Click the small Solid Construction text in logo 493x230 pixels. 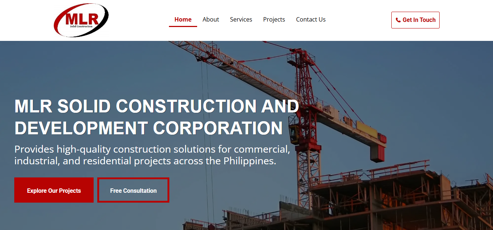coord(81,26)
